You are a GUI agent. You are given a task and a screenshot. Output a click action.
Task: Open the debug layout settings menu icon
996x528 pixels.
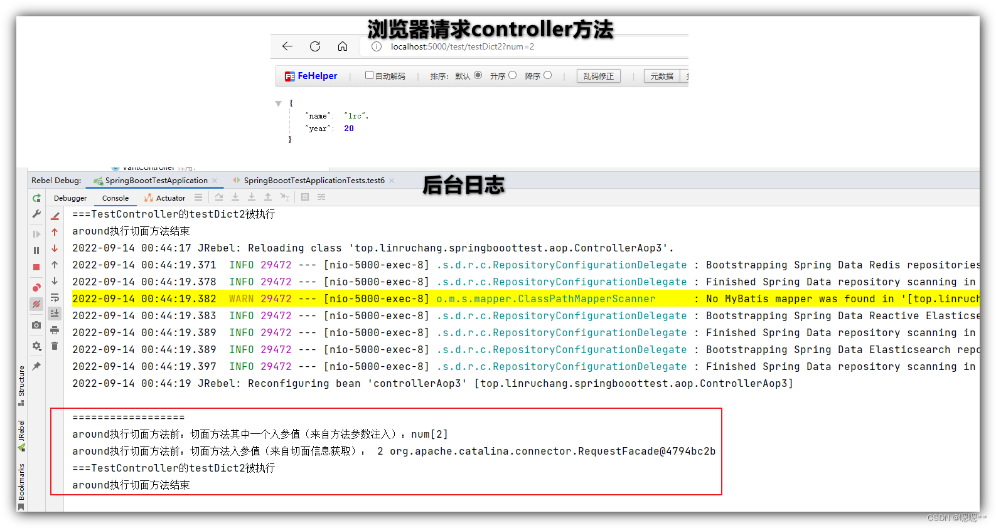coord(198,198)
